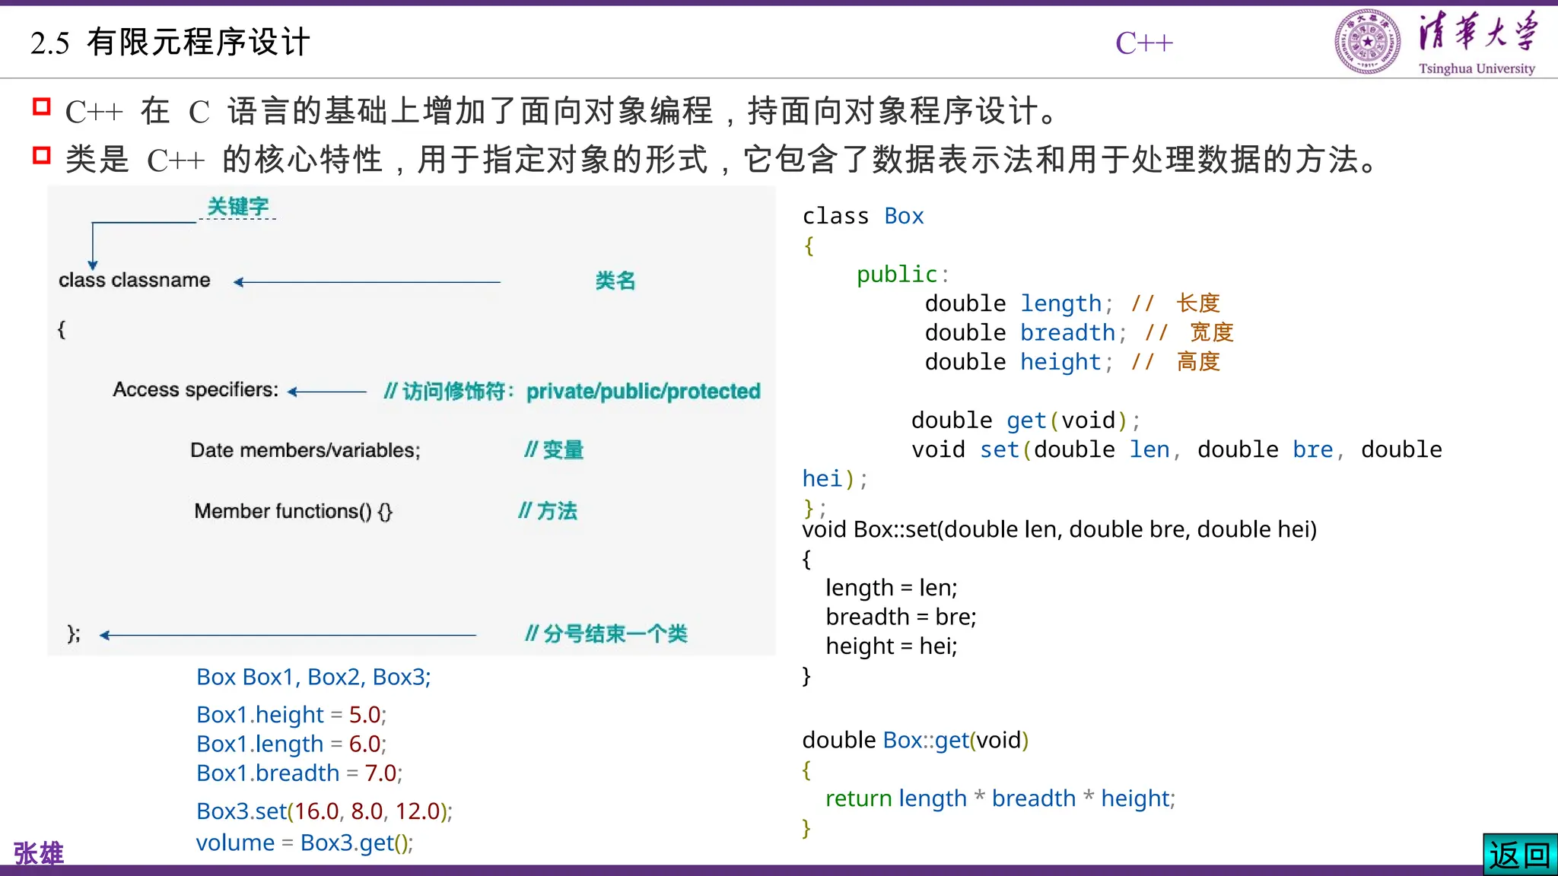
Task: Click the arrow pointing to class classname
Action: (x=367, y=282)
